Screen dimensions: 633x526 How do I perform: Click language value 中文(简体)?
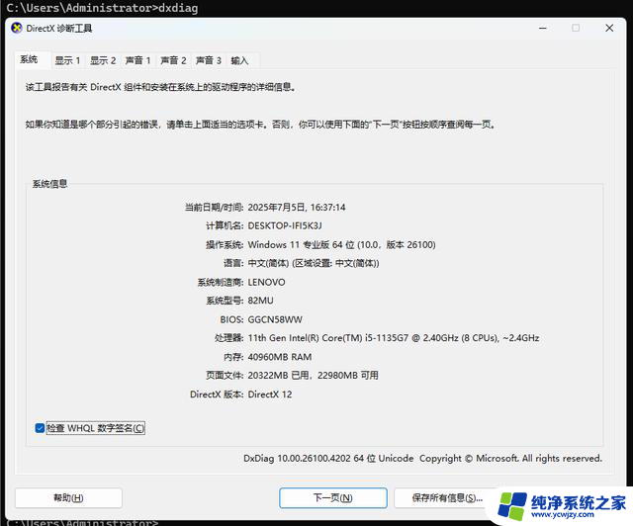pyautogui.click(x=268, y=263)
